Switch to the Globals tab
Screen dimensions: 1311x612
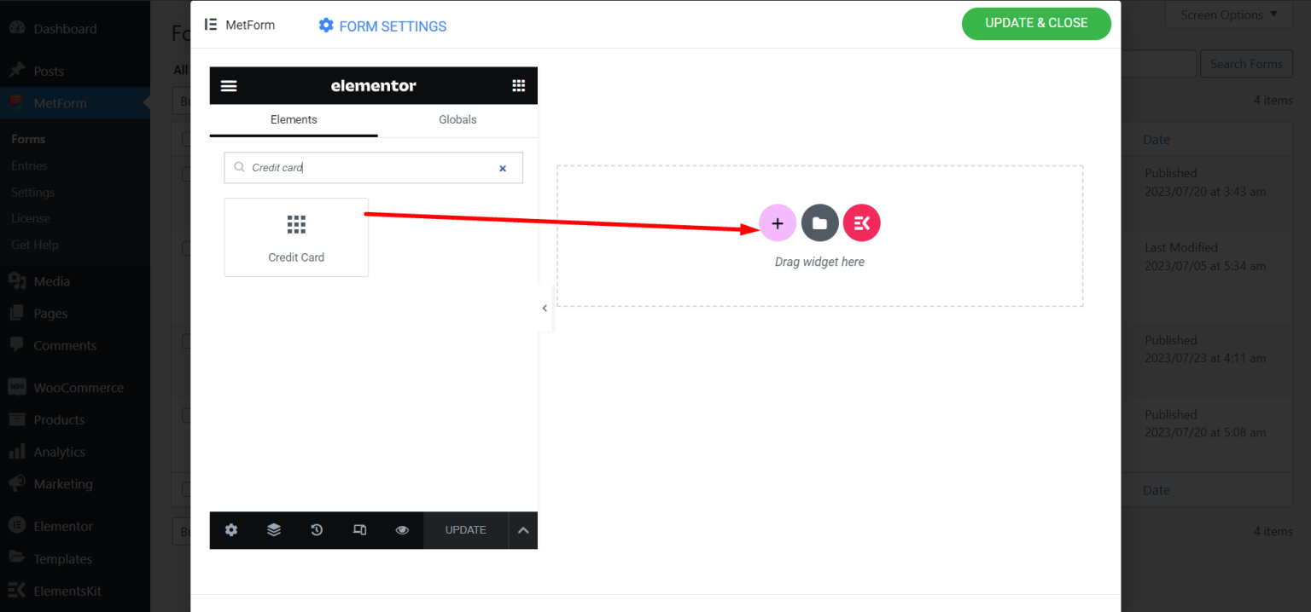point(457,119)
